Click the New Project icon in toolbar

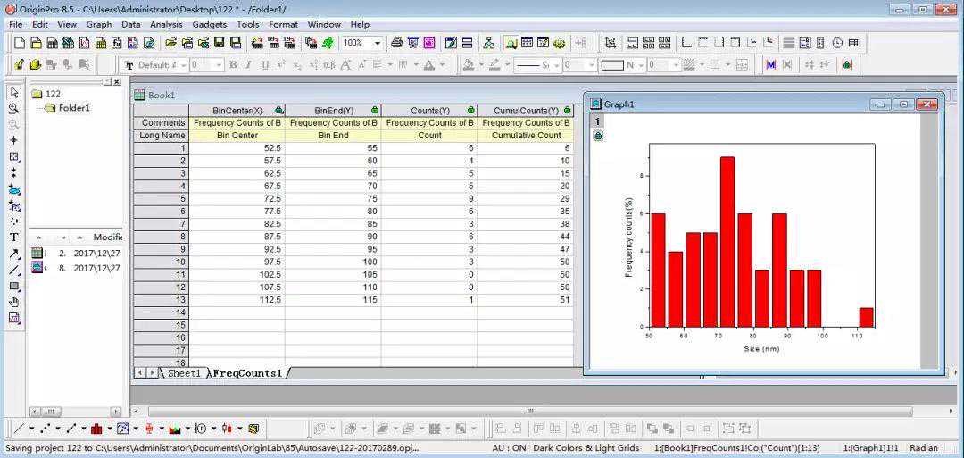(x=20, y=43)
